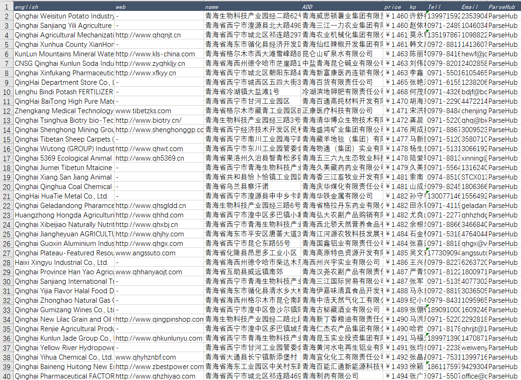Click the cell "Qinghai Weisitun Potato Industry"
521x380 pixels.
pyautogui.click(x=64, y=16)
